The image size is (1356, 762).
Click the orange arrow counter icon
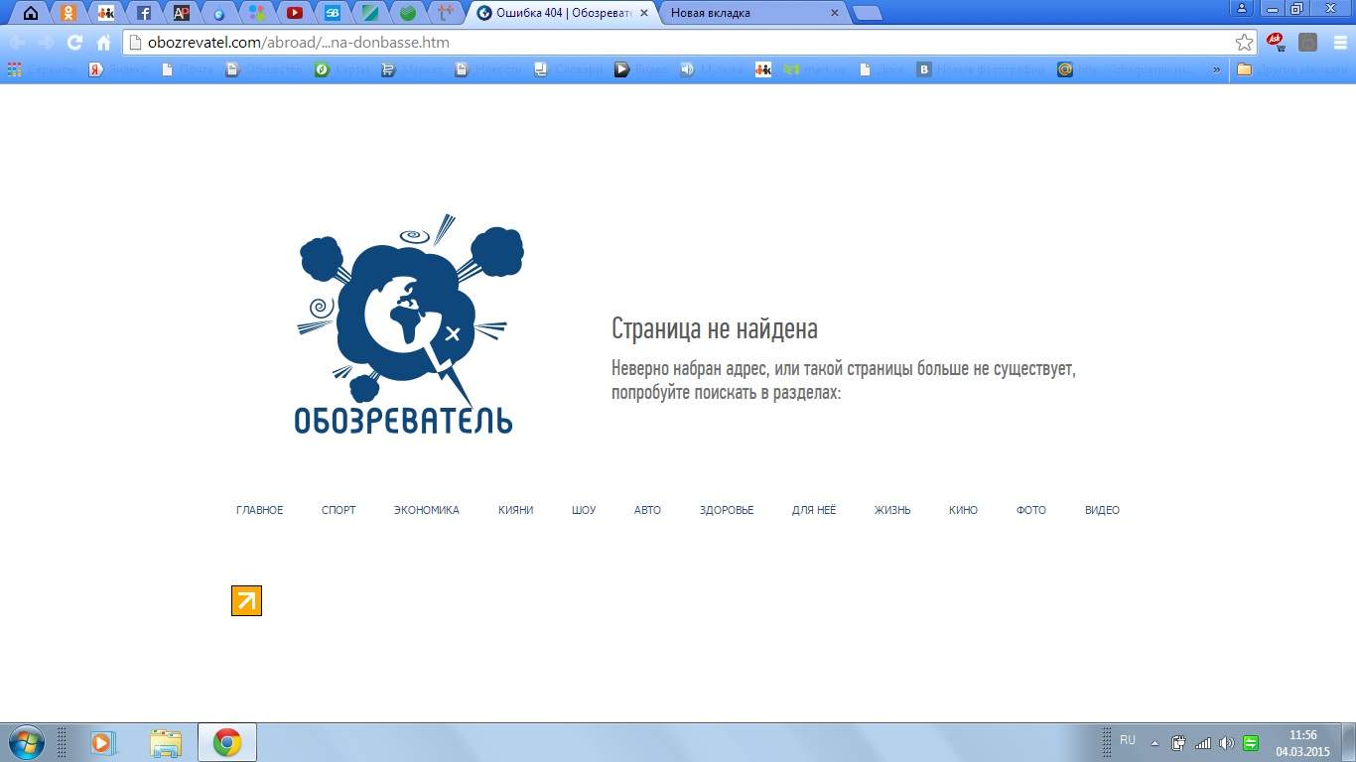(x=246, y=600)
